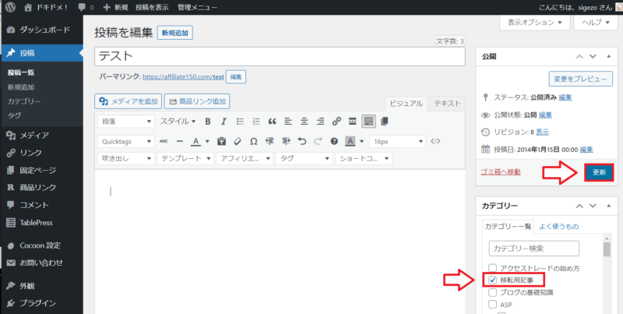Open WordPress logo menu in admin bar

(10, 7)
